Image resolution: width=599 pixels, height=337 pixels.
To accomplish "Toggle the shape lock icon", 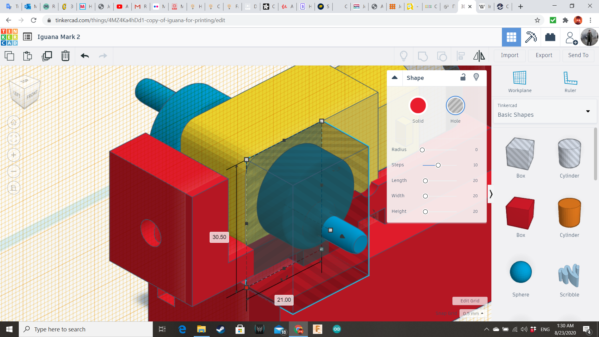I will 463,77.
